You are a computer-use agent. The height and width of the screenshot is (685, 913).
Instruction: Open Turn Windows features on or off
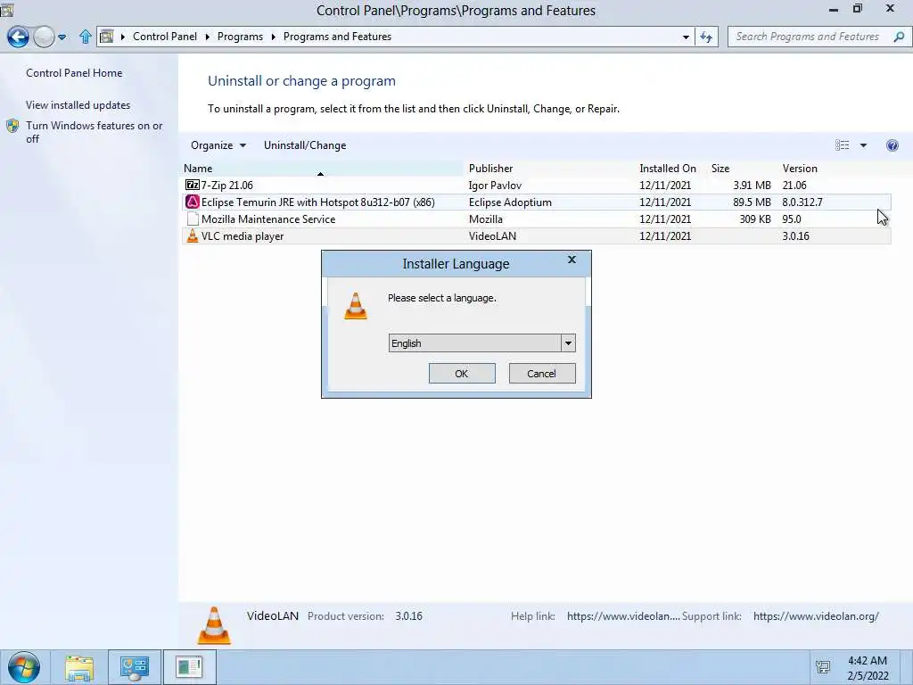[x=95, y=132]
